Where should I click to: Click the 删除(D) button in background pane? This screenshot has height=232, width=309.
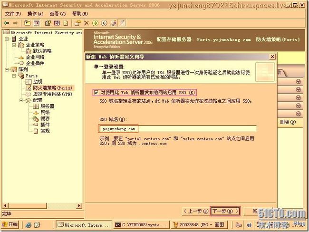[x=288, y=122]
